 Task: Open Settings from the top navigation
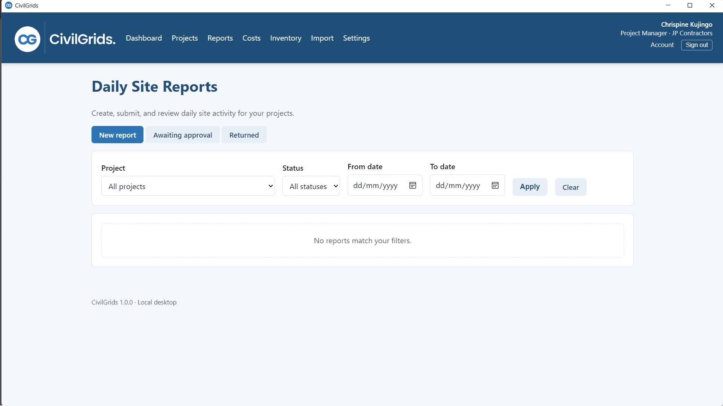[356, 38]
